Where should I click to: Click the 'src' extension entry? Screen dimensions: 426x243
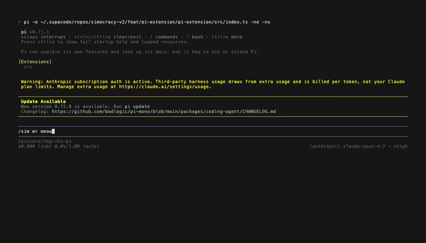28,67
